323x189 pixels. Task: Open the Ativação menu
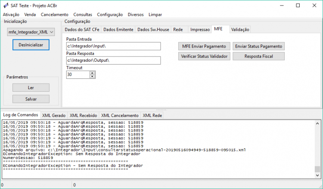tap(11, 15)
